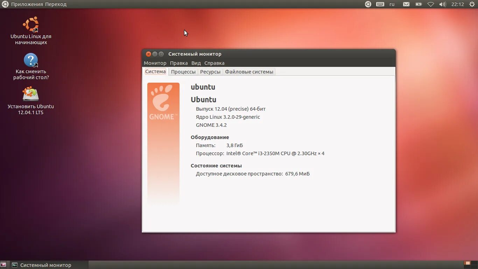Select 'Ubuntu Linux для начинающих' desktop icon
Viewport: 478px width, 269px height.
tap(31, 31)
